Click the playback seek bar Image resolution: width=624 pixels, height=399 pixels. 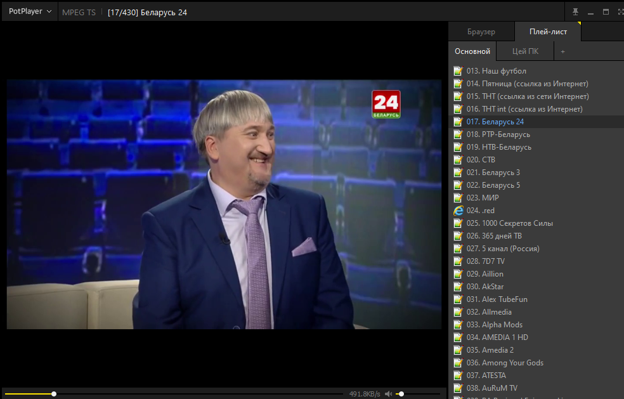(174, 394)
